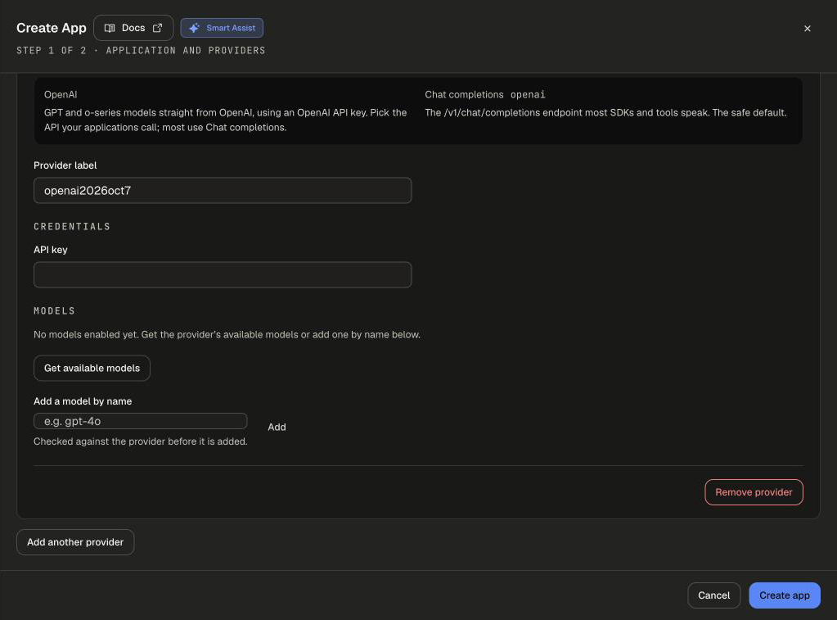Viewport: 837px width, 620px height.
Task: Focus the Provider label field
Action: click(x=223, y=191)
